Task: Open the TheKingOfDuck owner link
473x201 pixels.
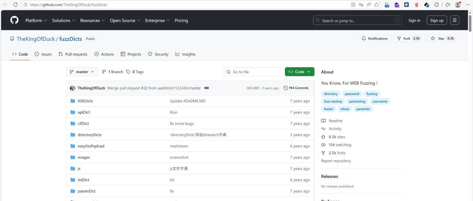Action: point(35,39)
